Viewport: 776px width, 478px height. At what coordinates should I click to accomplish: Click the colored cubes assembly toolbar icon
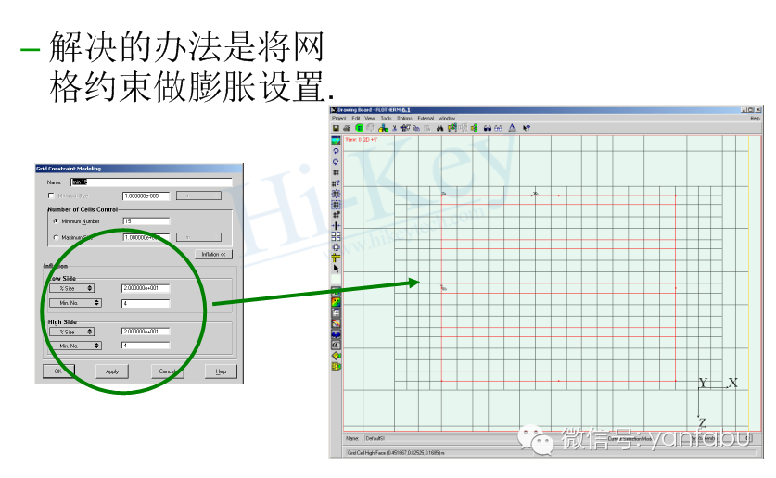click(x=383, y=128)
